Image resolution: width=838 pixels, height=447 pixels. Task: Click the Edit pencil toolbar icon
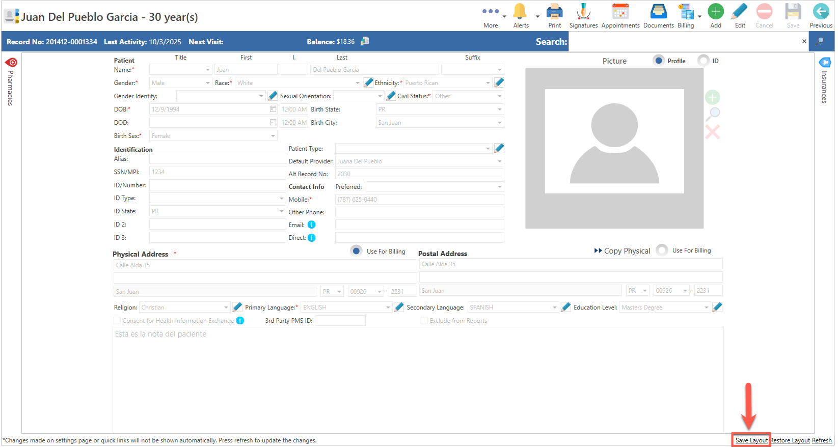click(740, 11)
